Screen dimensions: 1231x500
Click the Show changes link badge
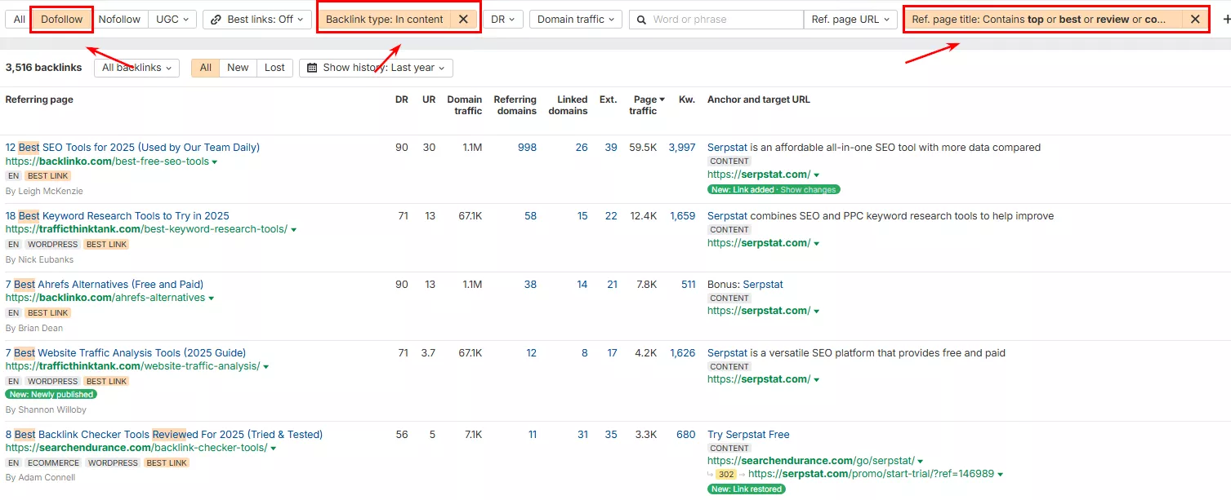pyautogui.click(x=808, y=190)
